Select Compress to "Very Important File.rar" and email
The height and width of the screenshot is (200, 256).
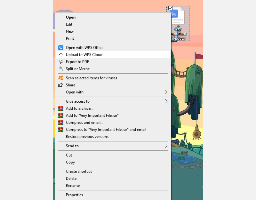pos(113,130)
